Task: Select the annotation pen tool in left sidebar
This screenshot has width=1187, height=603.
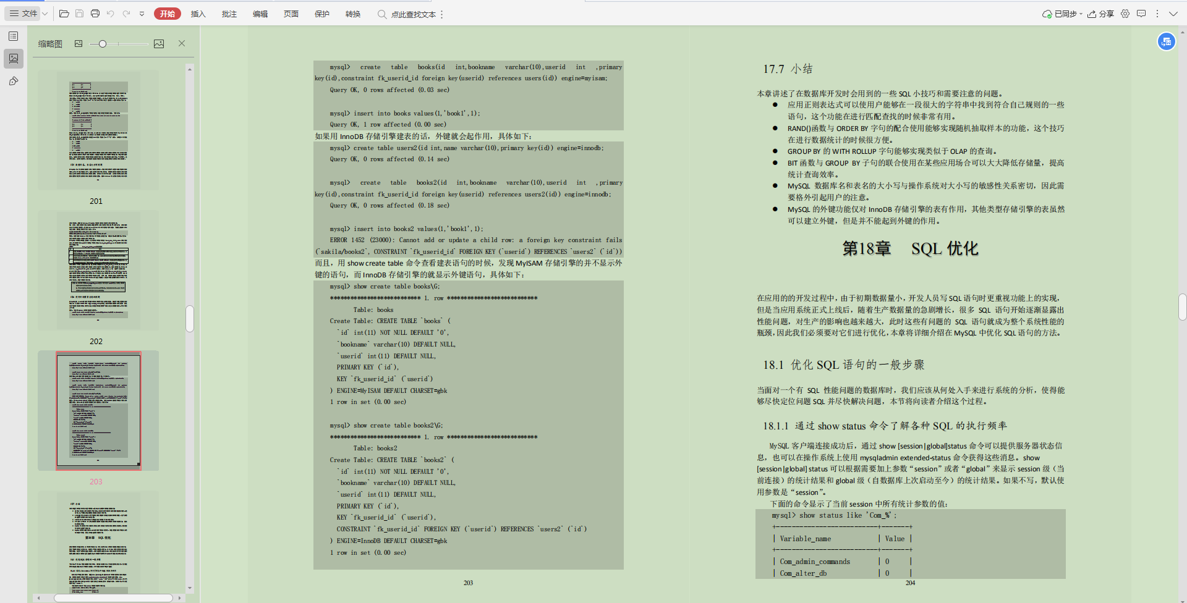Action: point(14,81)
